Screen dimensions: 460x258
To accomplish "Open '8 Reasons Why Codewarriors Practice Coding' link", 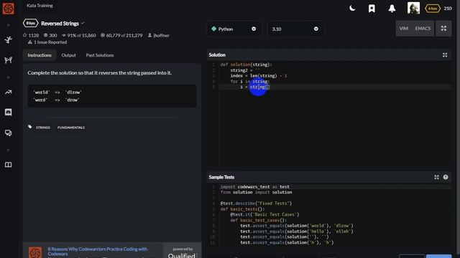I will [98, 252].
